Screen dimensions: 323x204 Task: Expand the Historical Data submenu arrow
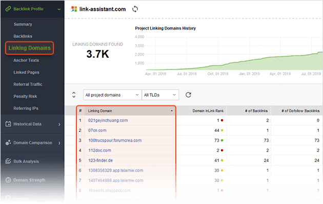(59, 124)
